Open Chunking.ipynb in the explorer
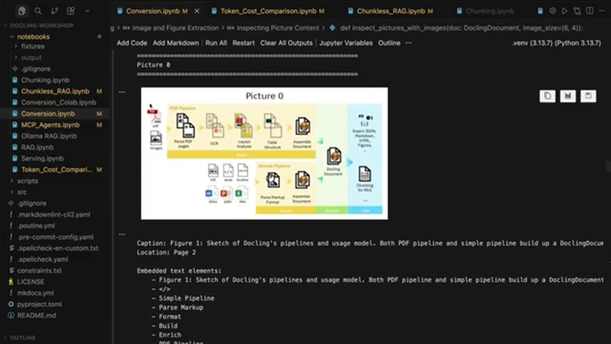Image resolution: width=611 pixels, height=344 pixels. tap(45, 80)
